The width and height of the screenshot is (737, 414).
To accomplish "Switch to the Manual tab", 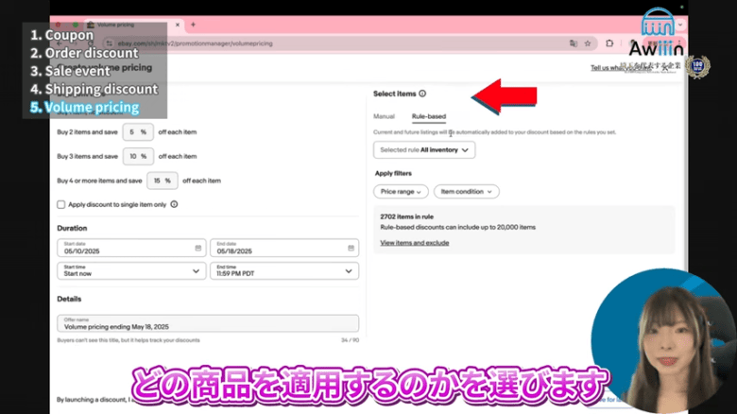I will click(384, 116).
